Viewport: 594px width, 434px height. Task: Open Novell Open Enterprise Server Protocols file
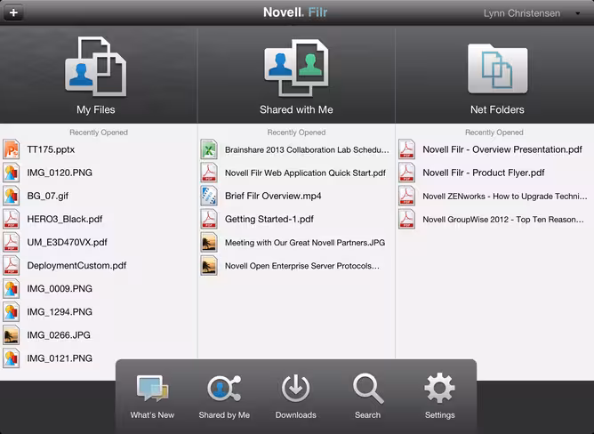pyautogui.click(x=302, y=266)
